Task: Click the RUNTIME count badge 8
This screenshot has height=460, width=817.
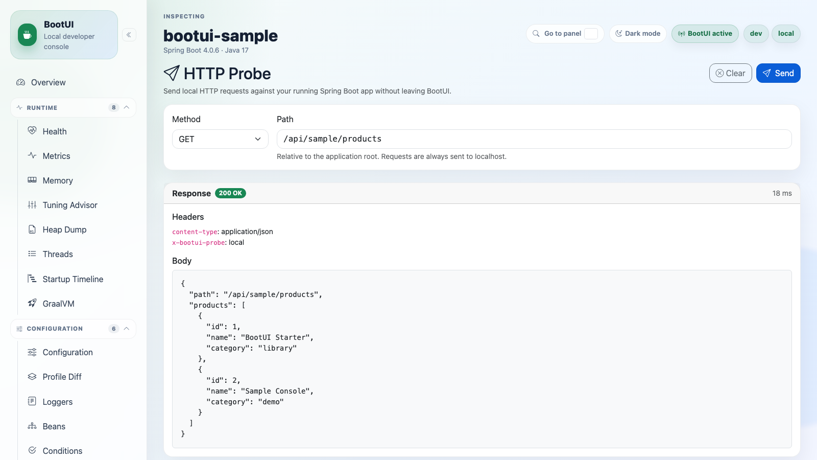Action: (113, 107)
